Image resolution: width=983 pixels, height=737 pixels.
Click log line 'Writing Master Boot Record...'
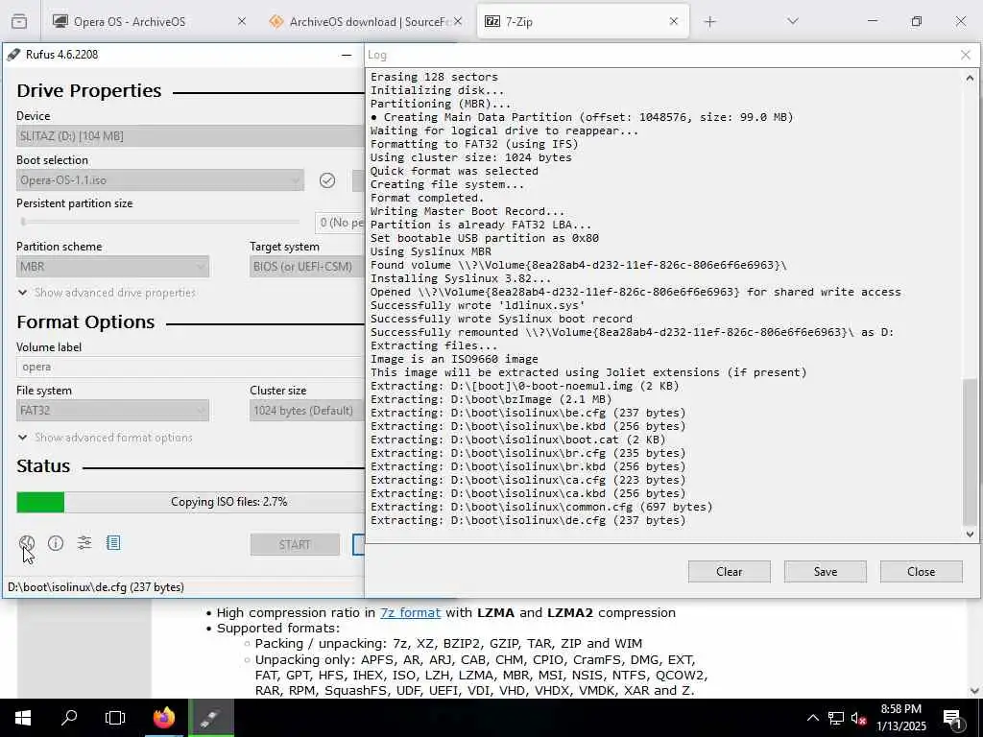tap(468, 211)
